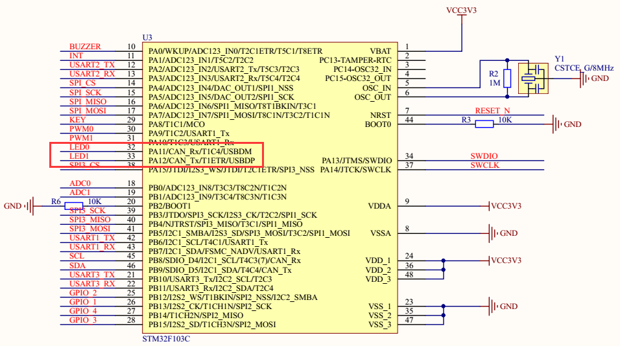The height and width of the screenshot is (346, 620).
Task: Select VCC3V3 power port at top
Action: coord(462,13)
